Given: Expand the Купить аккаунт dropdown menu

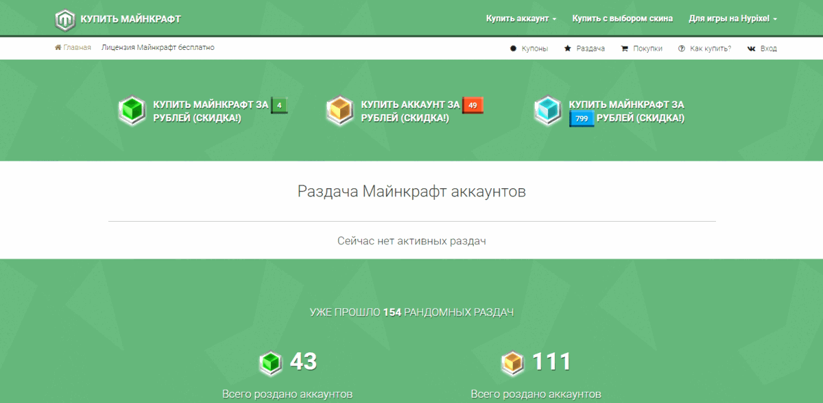Looking at the screenshot, I should 521,18.
